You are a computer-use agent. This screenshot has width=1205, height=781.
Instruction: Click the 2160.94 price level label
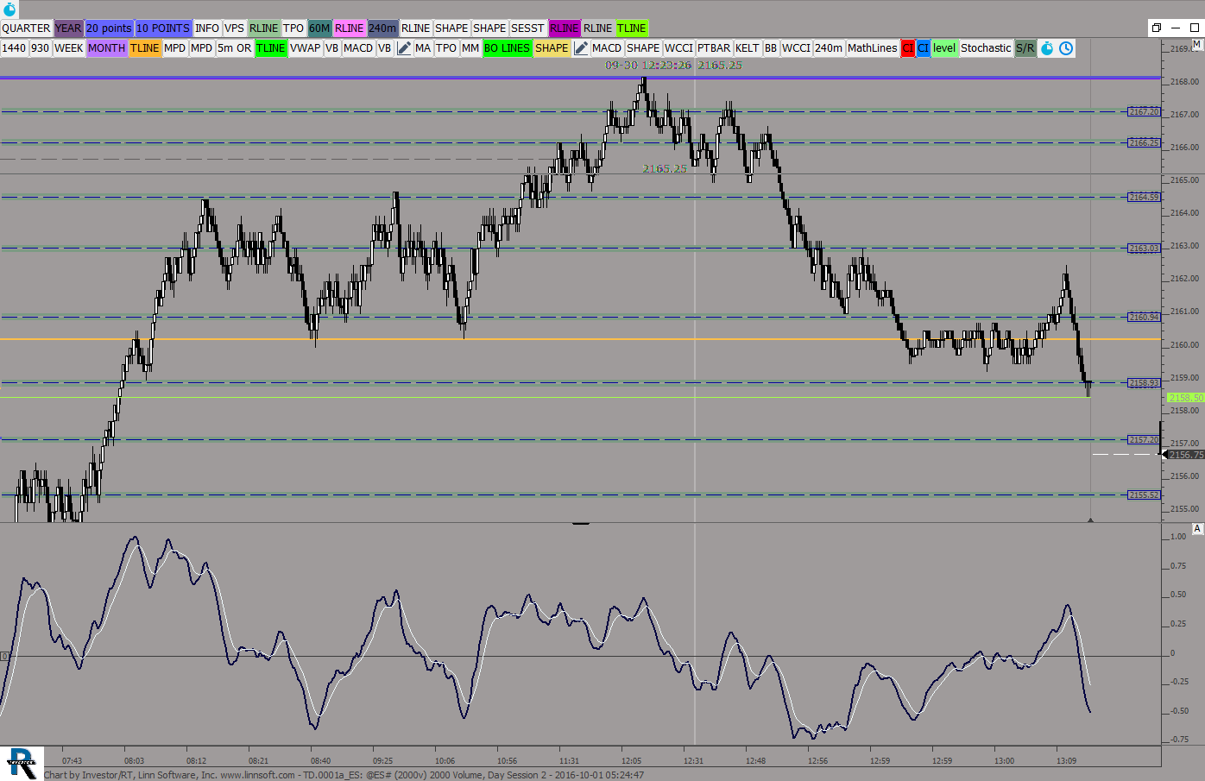click(x=1144, y=317)
